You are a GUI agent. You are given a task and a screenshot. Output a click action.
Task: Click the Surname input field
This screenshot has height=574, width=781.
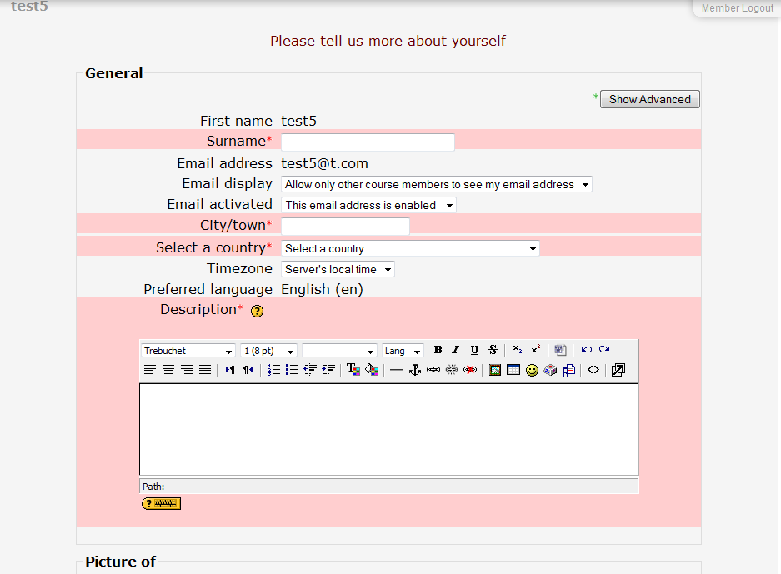368,142
